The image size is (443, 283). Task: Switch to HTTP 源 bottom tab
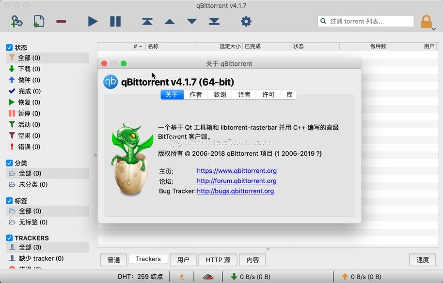coord(218,260)
